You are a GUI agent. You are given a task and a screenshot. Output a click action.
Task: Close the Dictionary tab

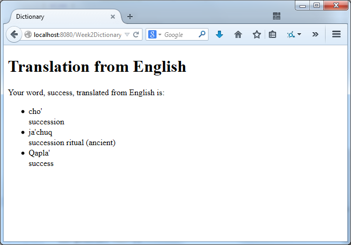(113, 17)
